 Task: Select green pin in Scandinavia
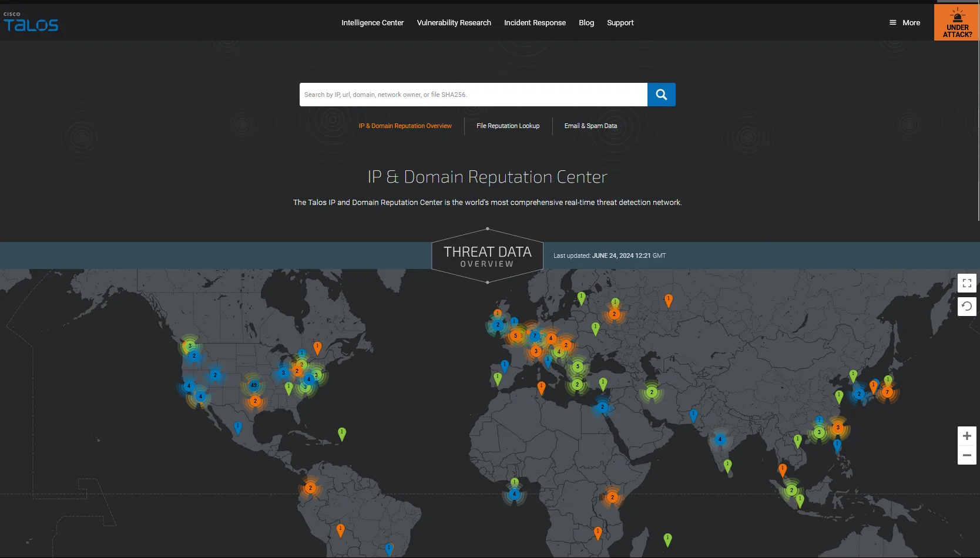(581, 298)
